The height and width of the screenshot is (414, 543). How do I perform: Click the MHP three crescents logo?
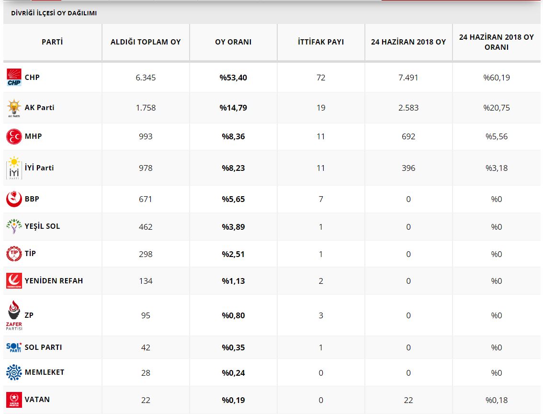(x=14, y=137)
